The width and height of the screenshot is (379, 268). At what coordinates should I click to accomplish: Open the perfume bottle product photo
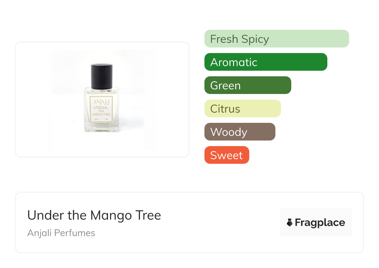102,99
